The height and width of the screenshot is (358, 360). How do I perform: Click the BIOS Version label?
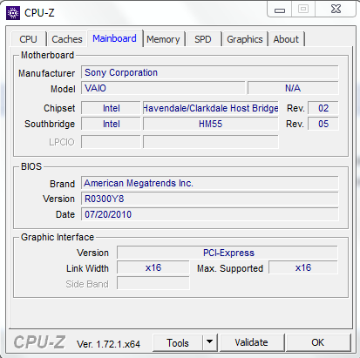coord(58,199)
